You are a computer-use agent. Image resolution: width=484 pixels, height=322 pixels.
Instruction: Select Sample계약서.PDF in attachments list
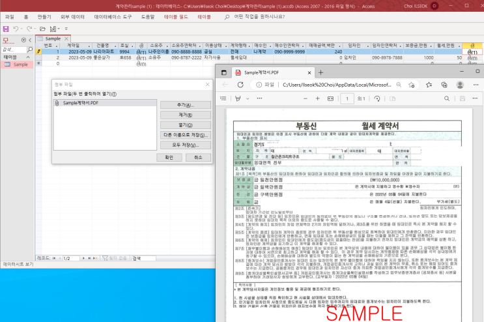tap(105, 103)
